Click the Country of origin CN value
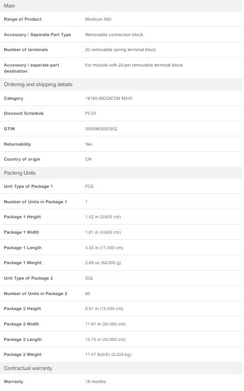 tap(88, 159)
